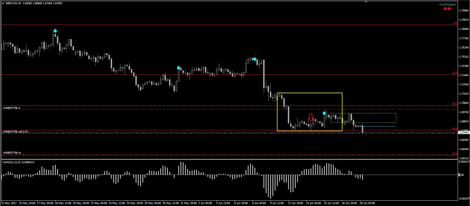Screen dimensions: 470x206
Task: Click the 0.002017 OsMA scale value
Action: coord(464,161)
